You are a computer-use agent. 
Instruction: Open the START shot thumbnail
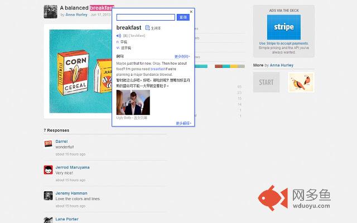point(266,82)
